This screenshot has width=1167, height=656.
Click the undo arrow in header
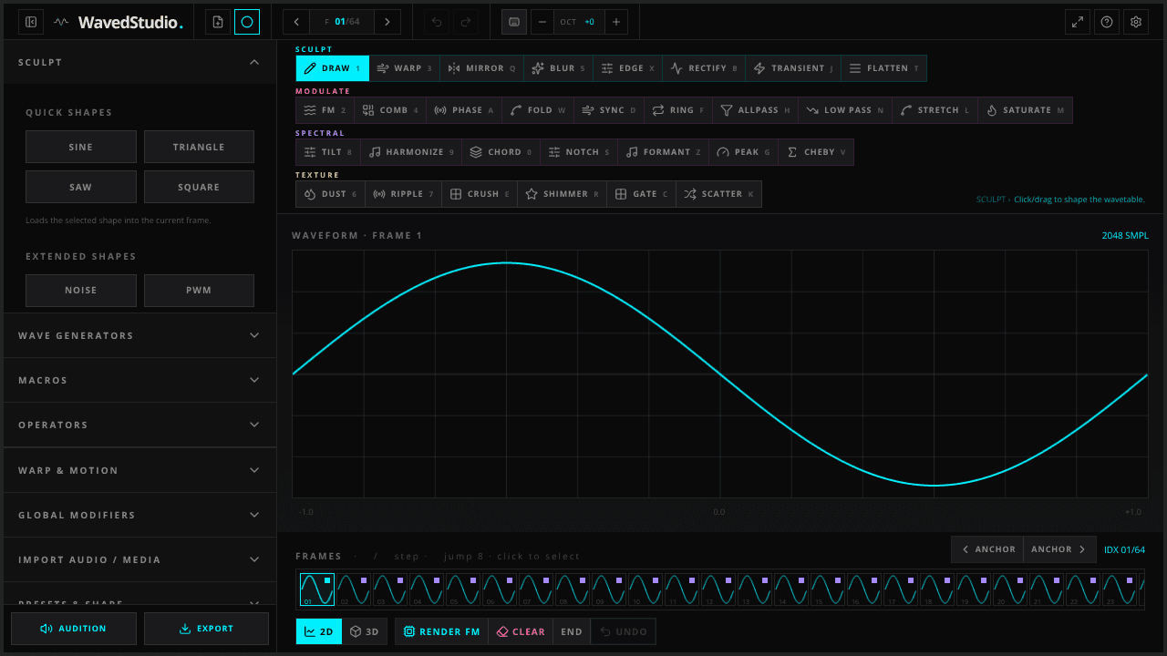coord(437,22)
